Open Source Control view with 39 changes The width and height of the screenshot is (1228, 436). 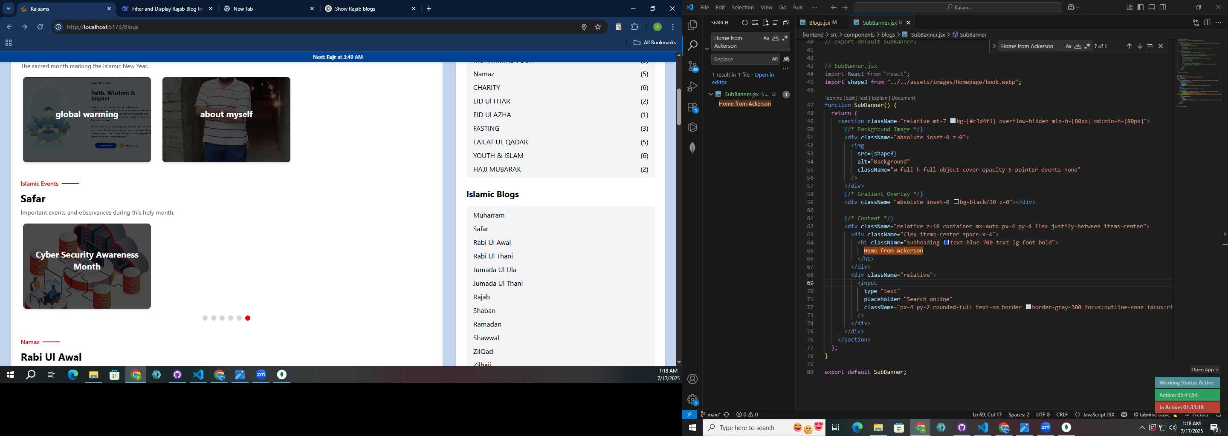coord(692,66)
